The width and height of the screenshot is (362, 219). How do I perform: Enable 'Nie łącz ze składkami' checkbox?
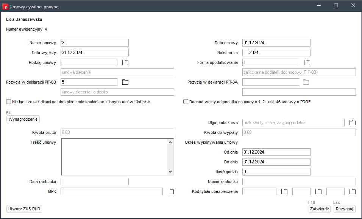point(9,102)
